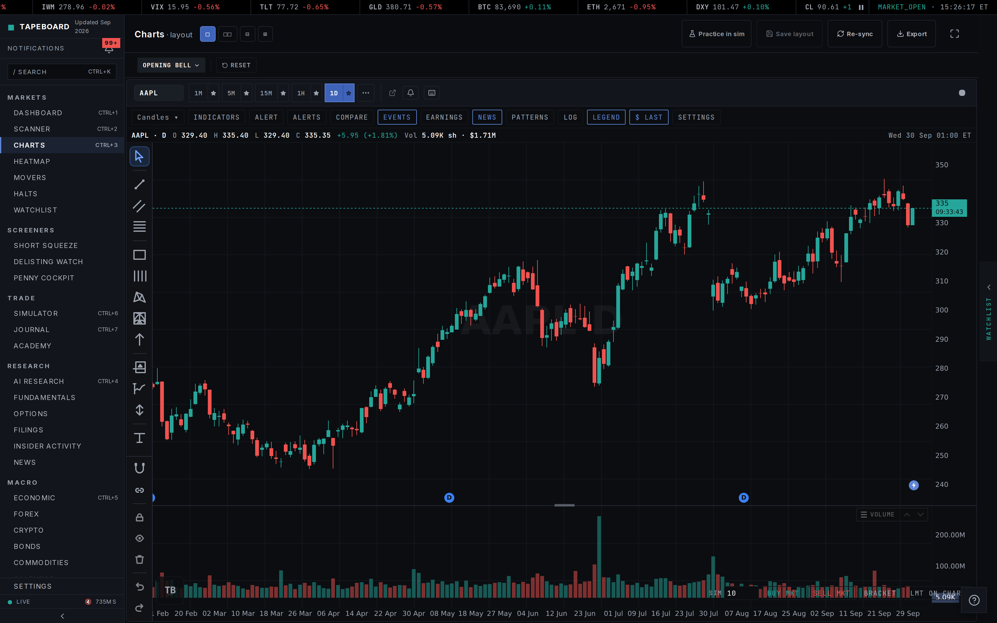
Task: Redo the drawing action
Action: (x=139, y=608)
